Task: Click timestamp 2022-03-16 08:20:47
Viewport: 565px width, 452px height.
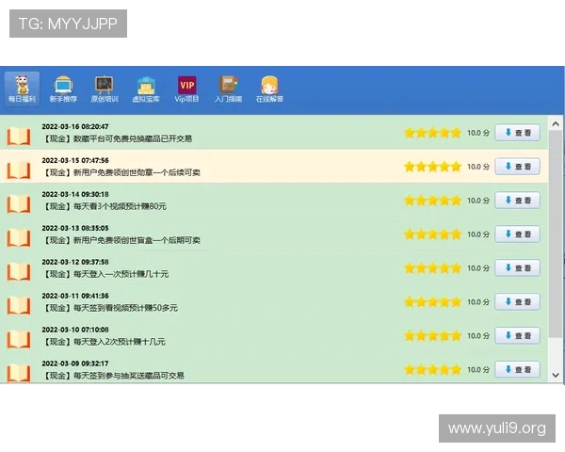Action: click(75, 126)
